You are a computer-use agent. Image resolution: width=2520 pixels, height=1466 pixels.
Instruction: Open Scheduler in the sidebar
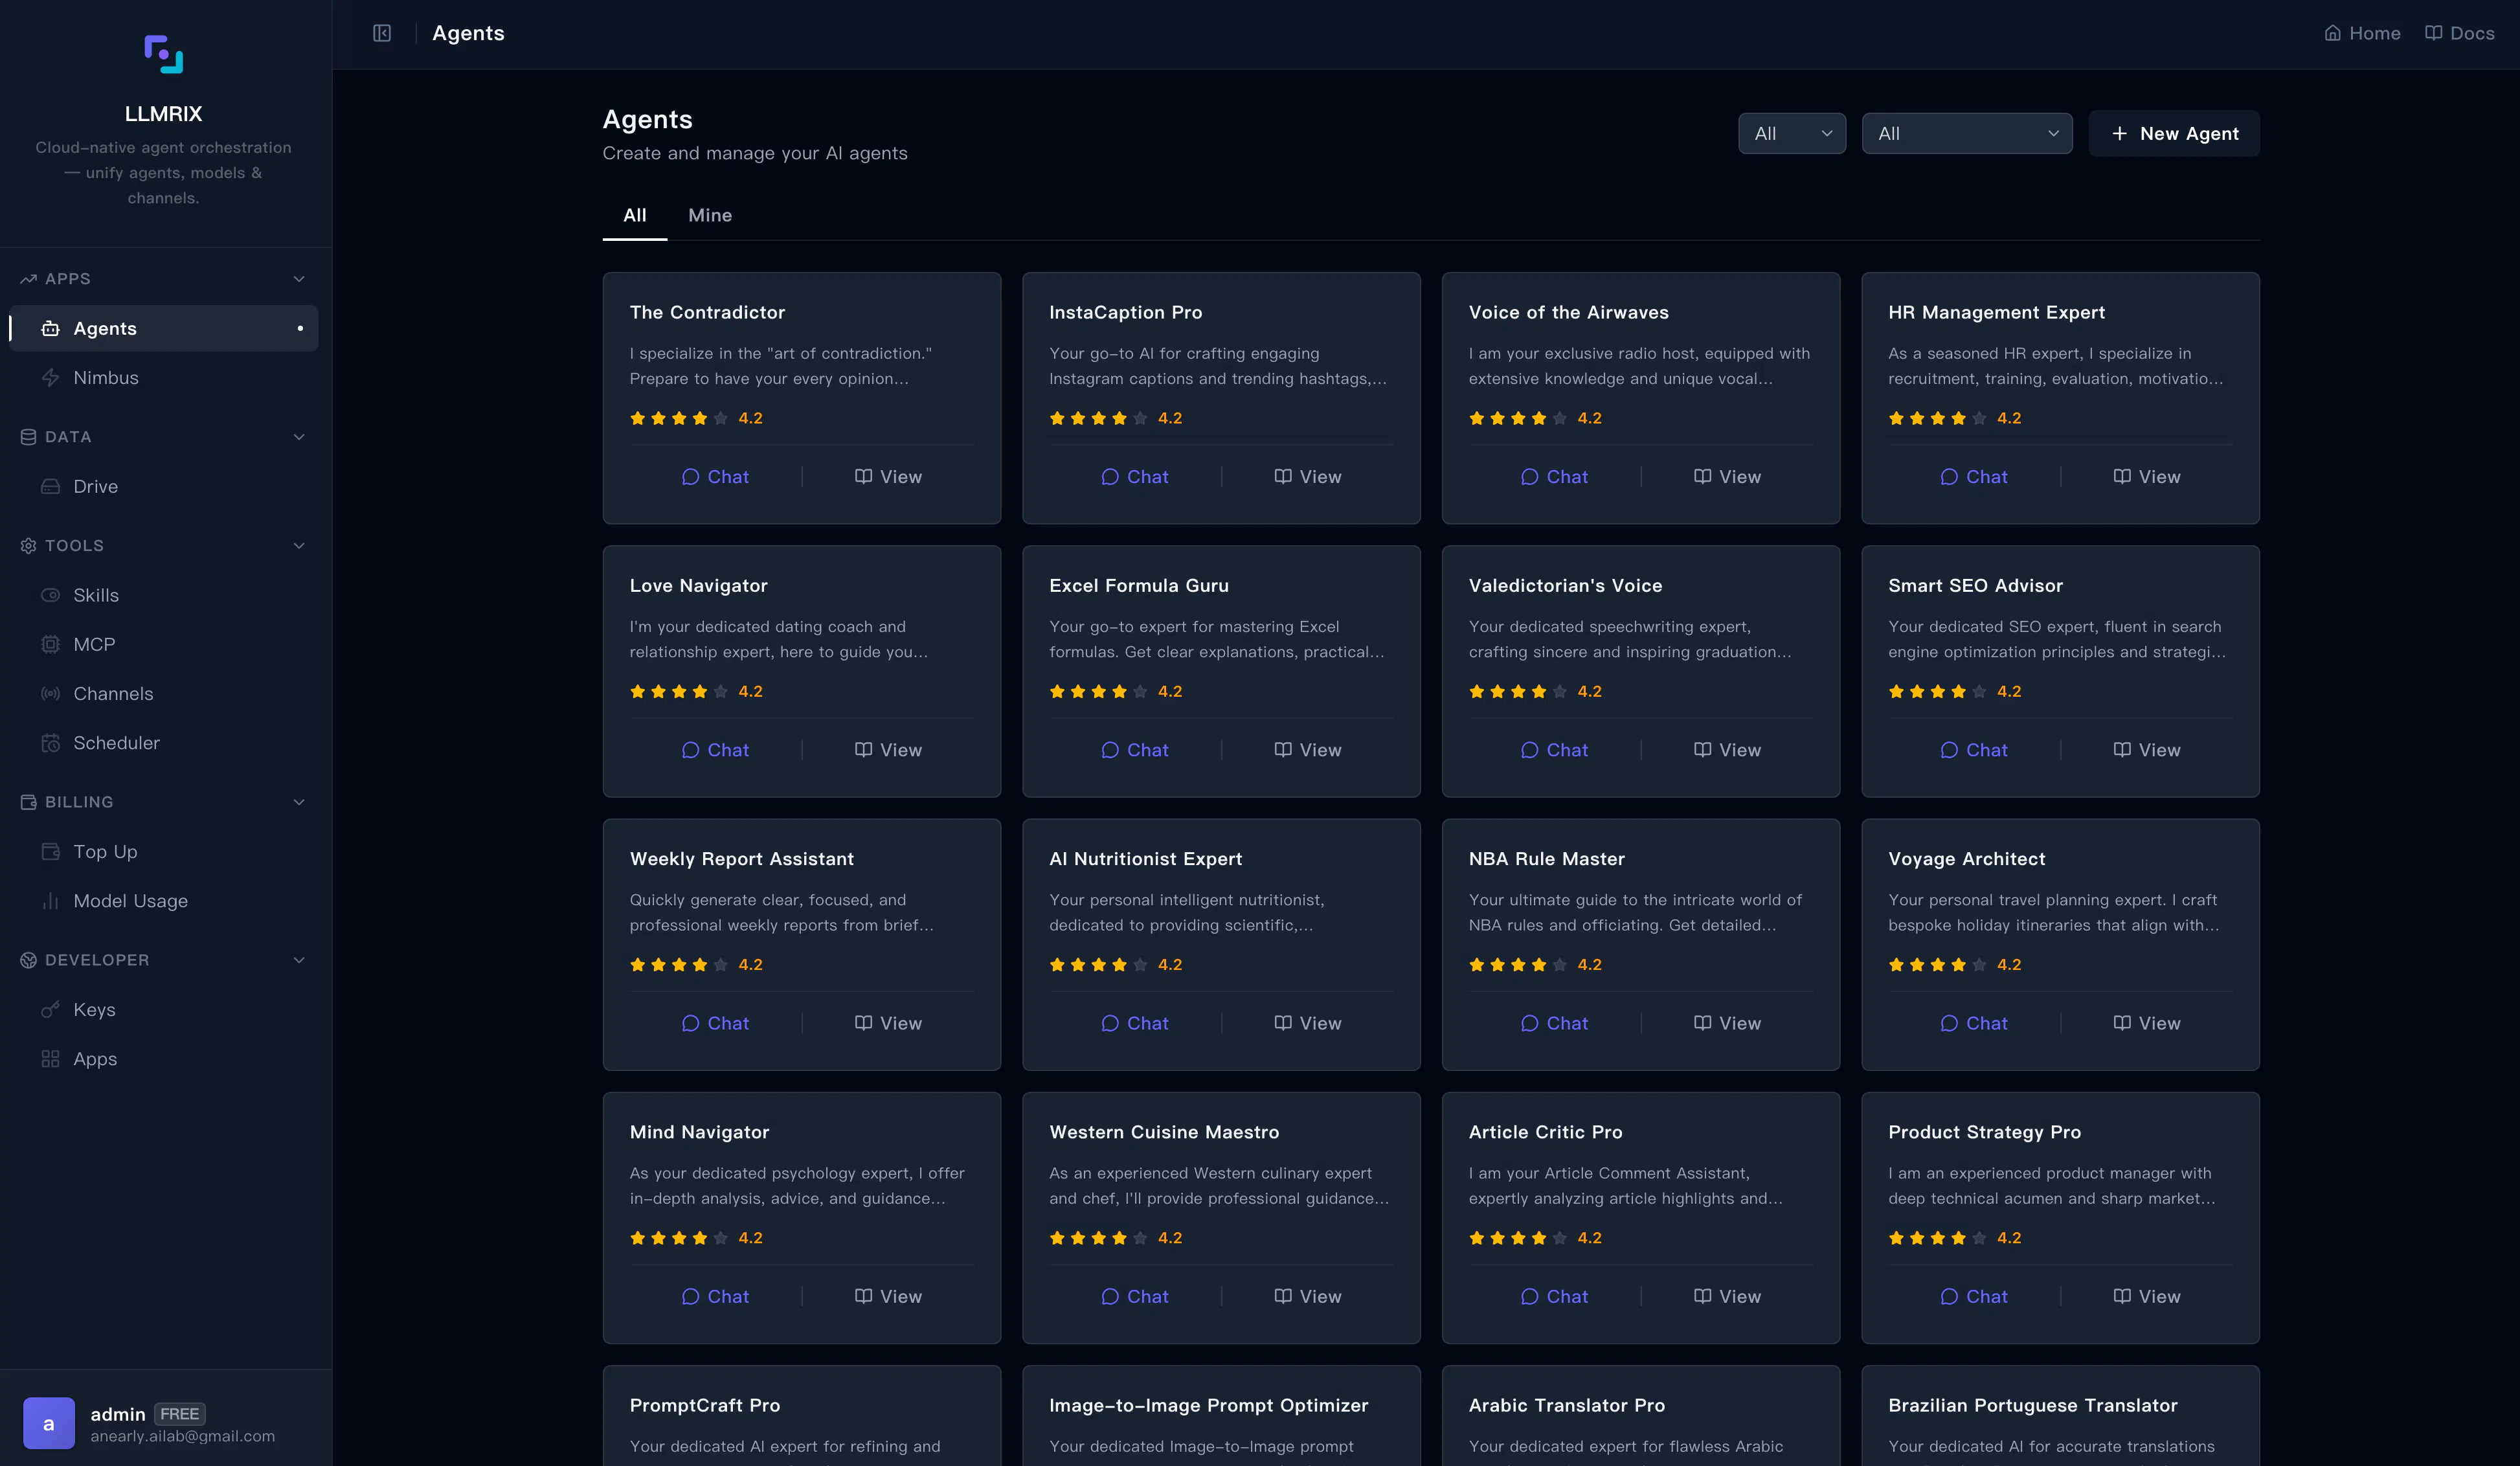(x=164, y=742)
